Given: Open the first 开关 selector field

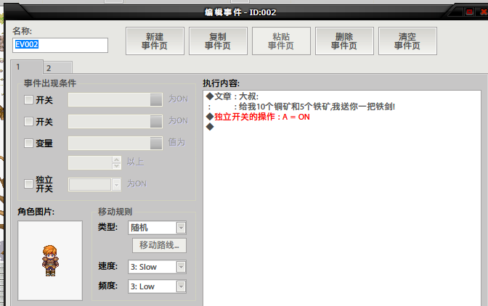Looking at the screenshot, I should [115, 100].
